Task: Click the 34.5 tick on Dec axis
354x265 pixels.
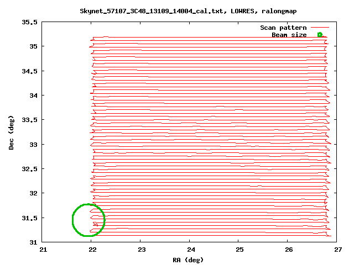Action: [x=30, y=71]
